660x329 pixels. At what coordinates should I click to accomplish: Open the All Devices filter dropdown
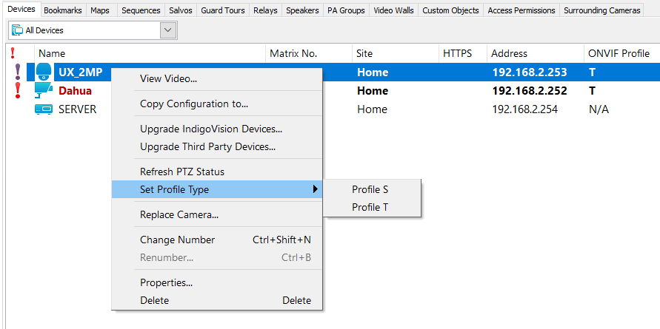[168, 30]
